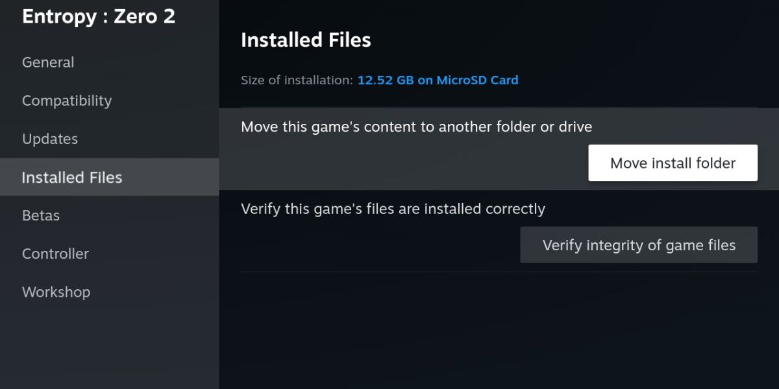
Task: Select the Size of installation label
Action: click(295, 80)
